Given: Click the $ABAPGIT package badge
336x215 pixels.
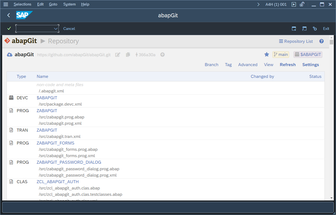Looking at the screenshot, I should tap(307, 54).
